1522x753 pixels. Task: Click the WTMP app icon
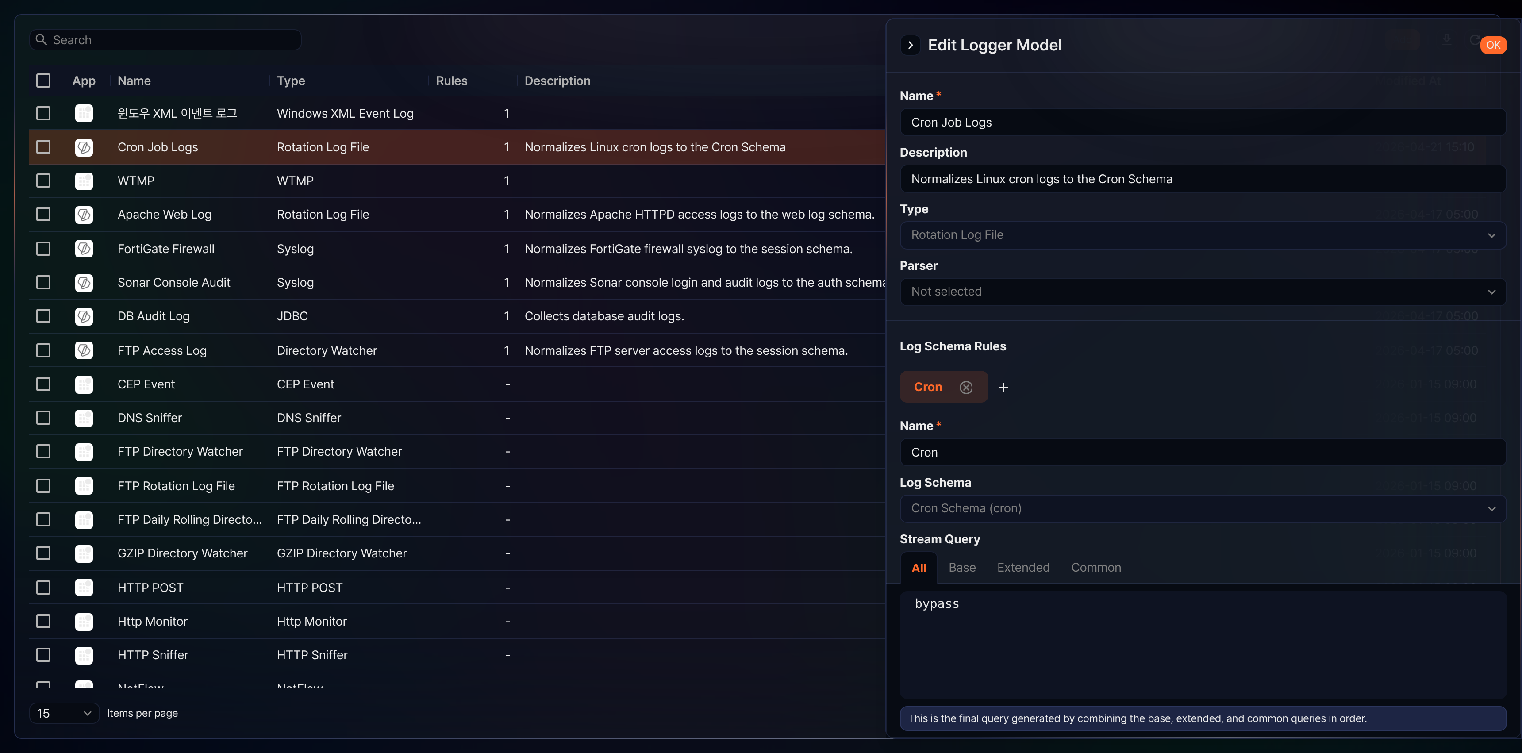point(84,181)
